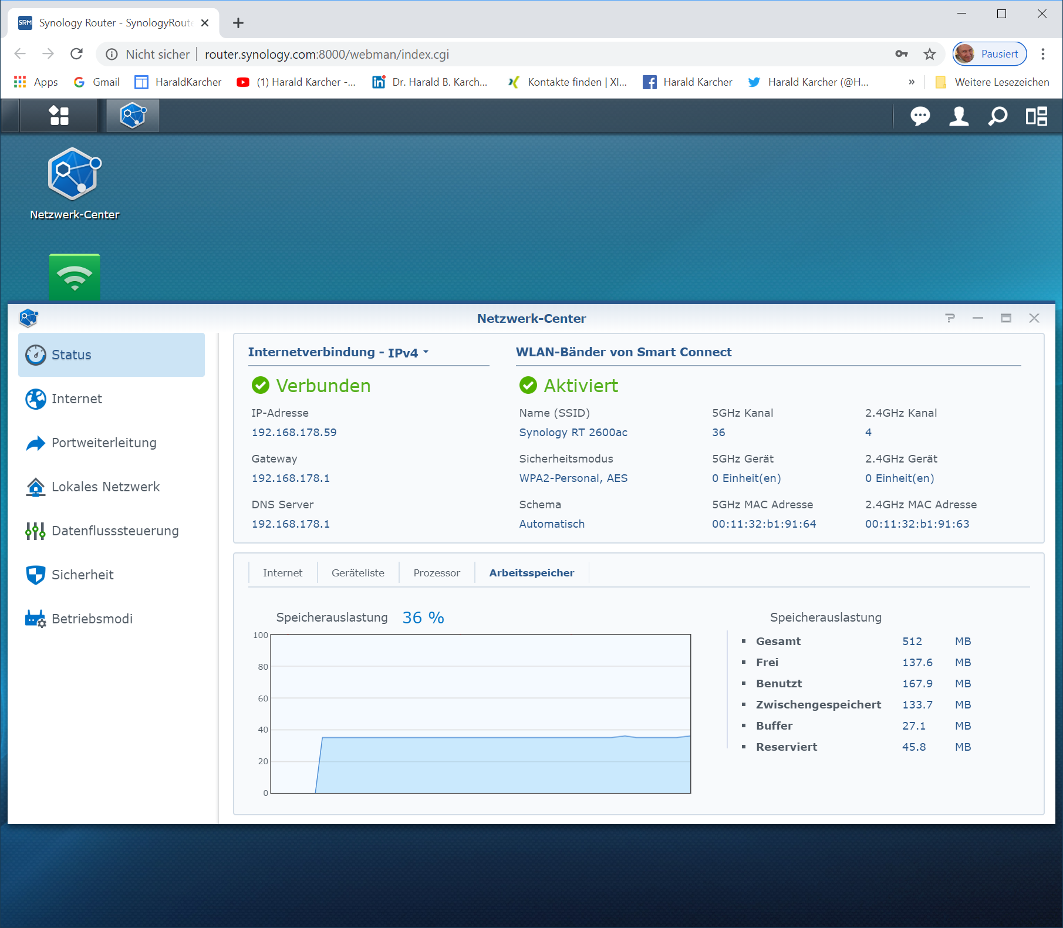Expand the hidden bookmarks overflow chevron
1063x928 pixels.
click(x=912, y=82)
